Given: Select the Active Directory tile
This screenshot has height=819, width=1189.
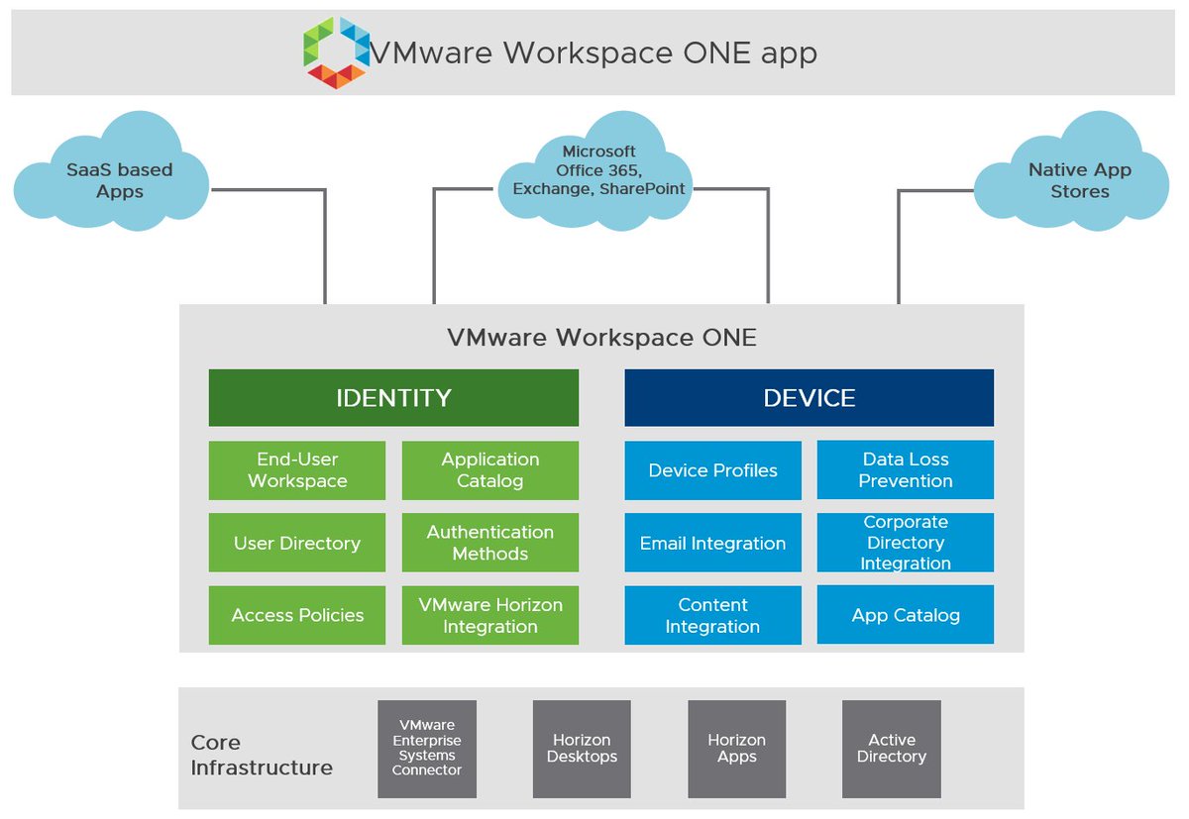Looking at the screenshot, I should point(891,749).
